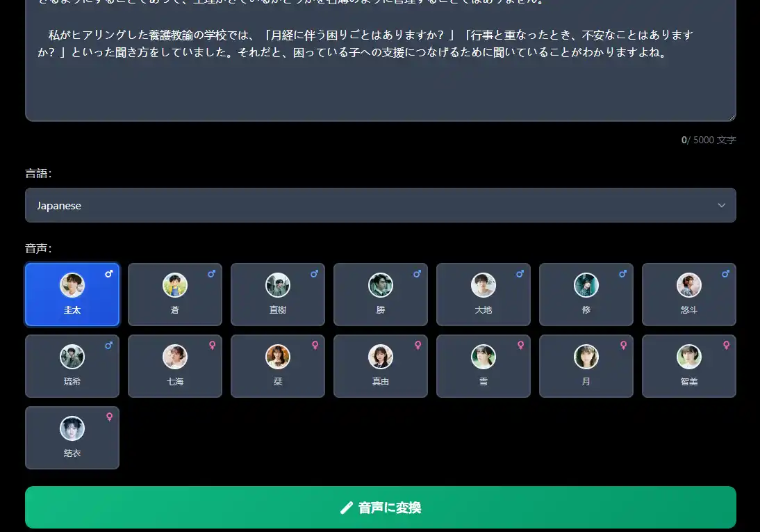This screenshot has width=760, height=532.
Task: Click the resize handle of the text box
Action: tap(733, 115)
